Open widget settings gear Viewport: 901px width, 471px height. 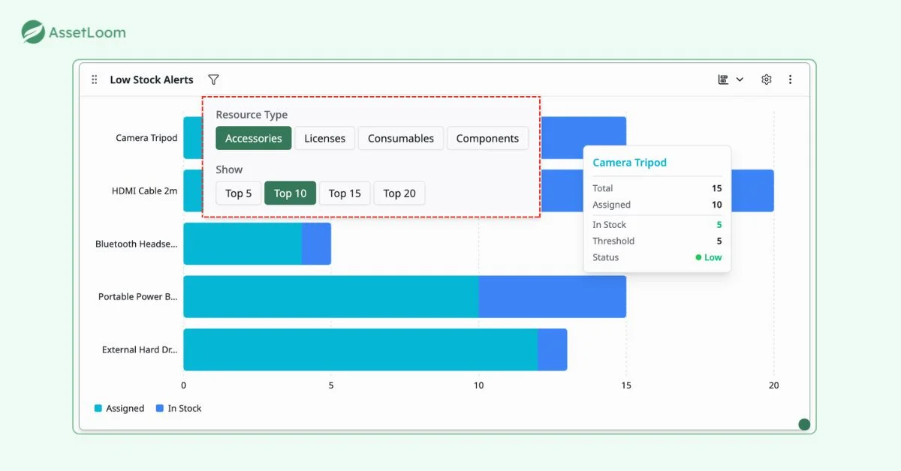pyautogui.click(x=767, y=79)
